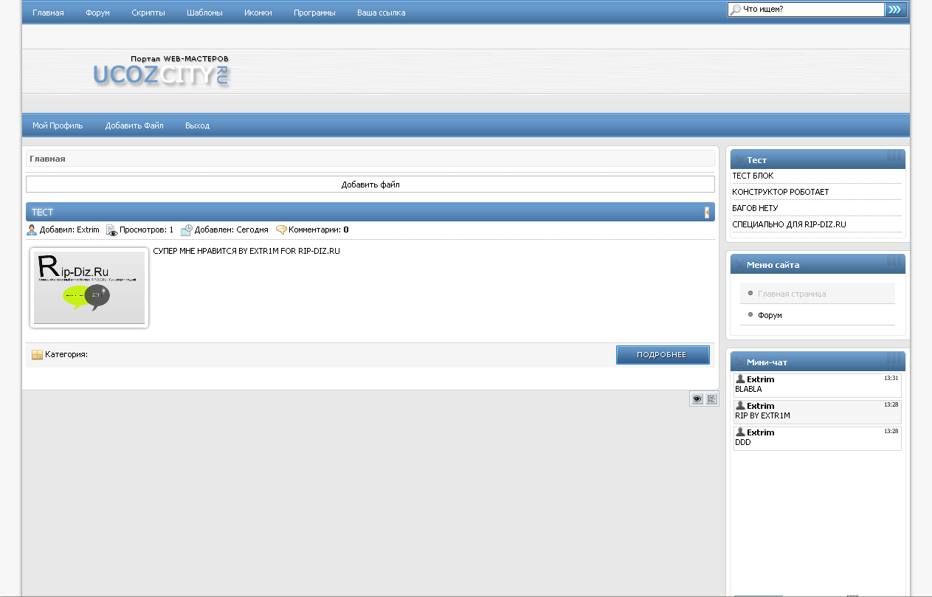Viewport: 932px width, 597px height.
Task: Click the Добавить файл wide button
Action: [370, 184]
